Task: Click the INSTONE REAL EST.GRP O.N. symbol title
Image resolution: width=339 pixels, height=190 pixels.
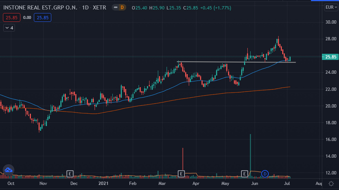Action: (x=40, y=8)
